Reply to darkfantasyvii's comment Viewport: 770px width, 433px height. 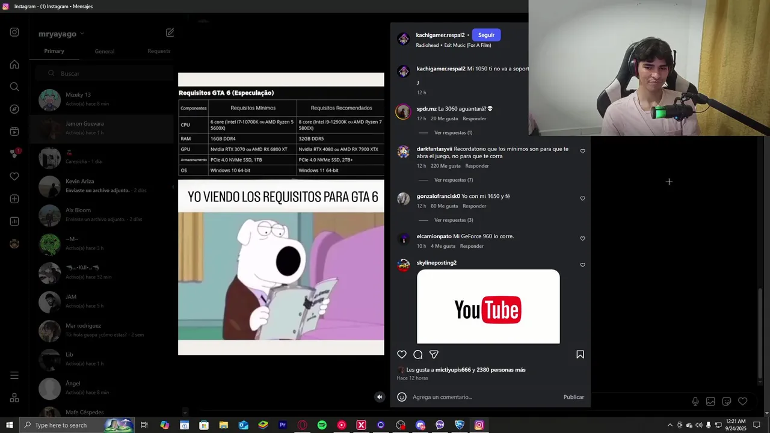tap(477, 166)
